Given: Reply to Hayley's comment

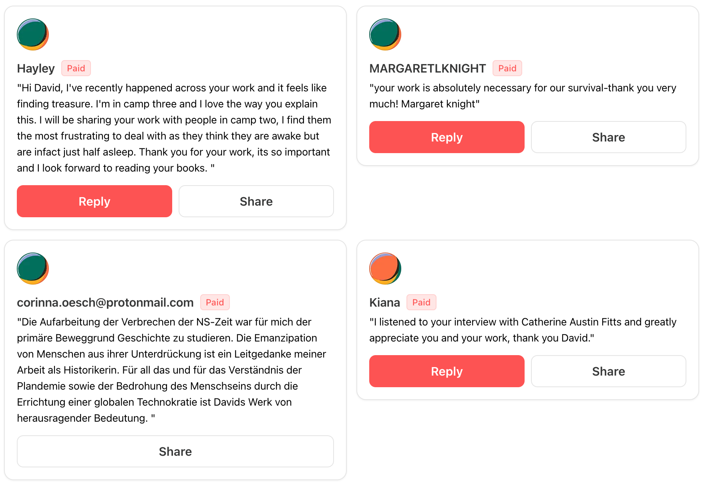Looking at the screenshot, I should (x=95, y=201).
